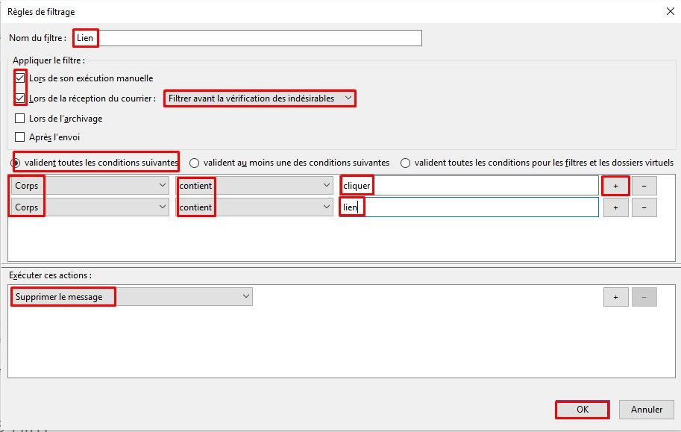Select 'valident au moins une des conditions' radio
Viewport: 681px width, 432px height.
[194, 163]
